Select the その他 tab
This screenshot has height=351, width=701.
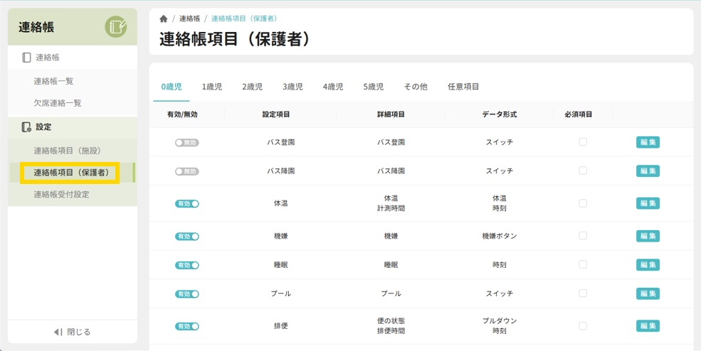[x=416, y=87]
